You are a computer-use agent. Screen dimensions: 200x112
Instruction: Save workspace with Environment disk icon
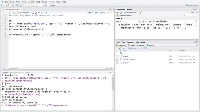[121, 12]
